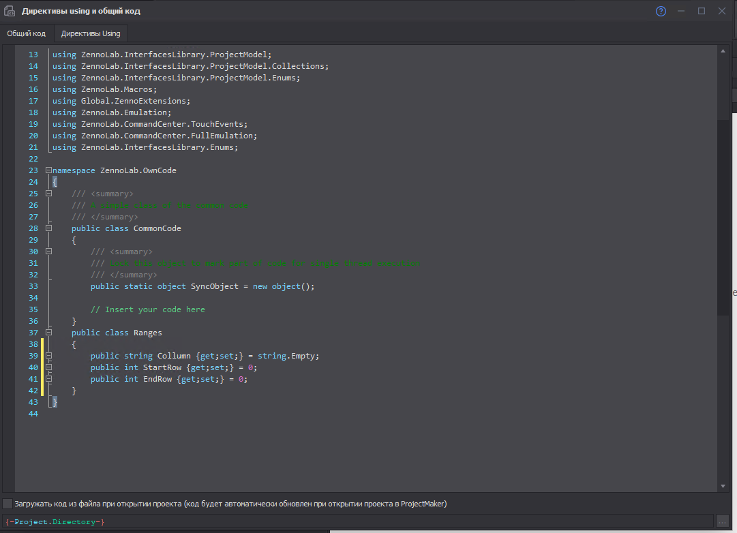Collapse the Ranges class fold marker
Viewport: 737px width, 533px height.
[x=48, y=333]
